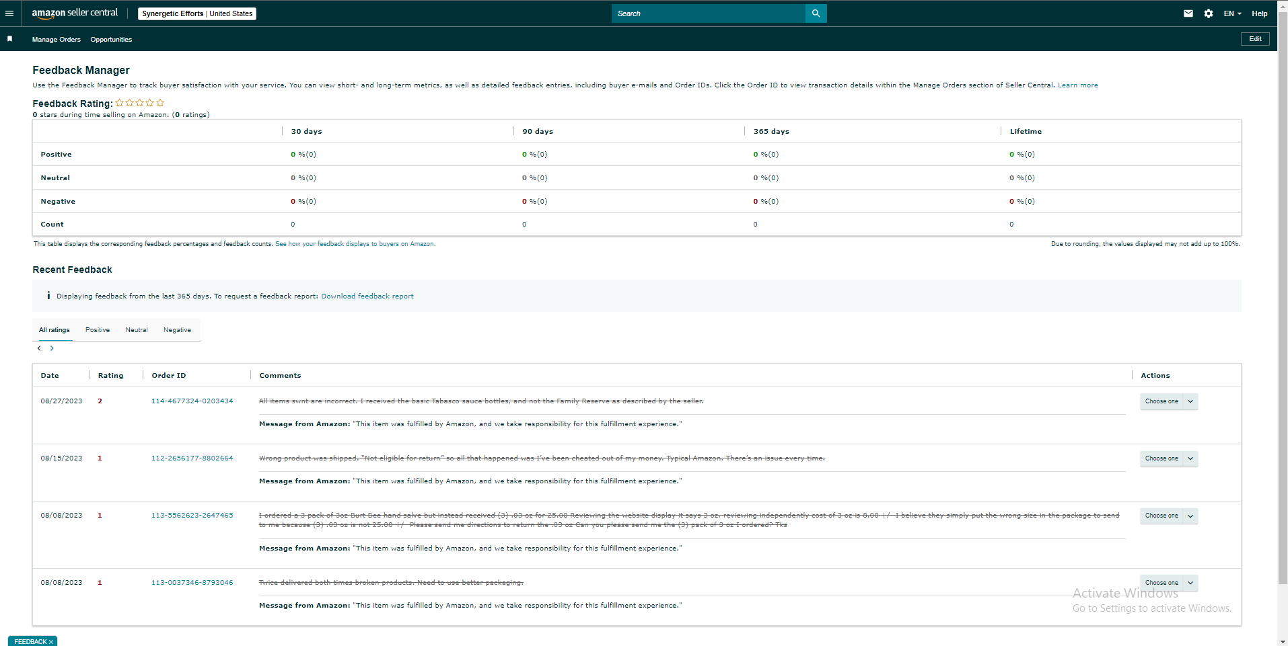
Task: Click the 30 days column header
Action: point(307,132)
